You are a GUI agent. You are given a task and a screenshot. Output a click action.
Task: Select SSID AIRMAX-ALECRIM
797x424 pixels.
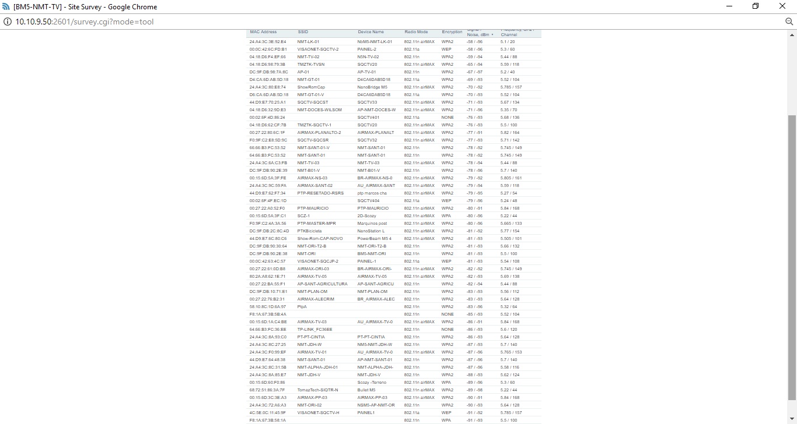pyautogui.click(x=316, y=299)
